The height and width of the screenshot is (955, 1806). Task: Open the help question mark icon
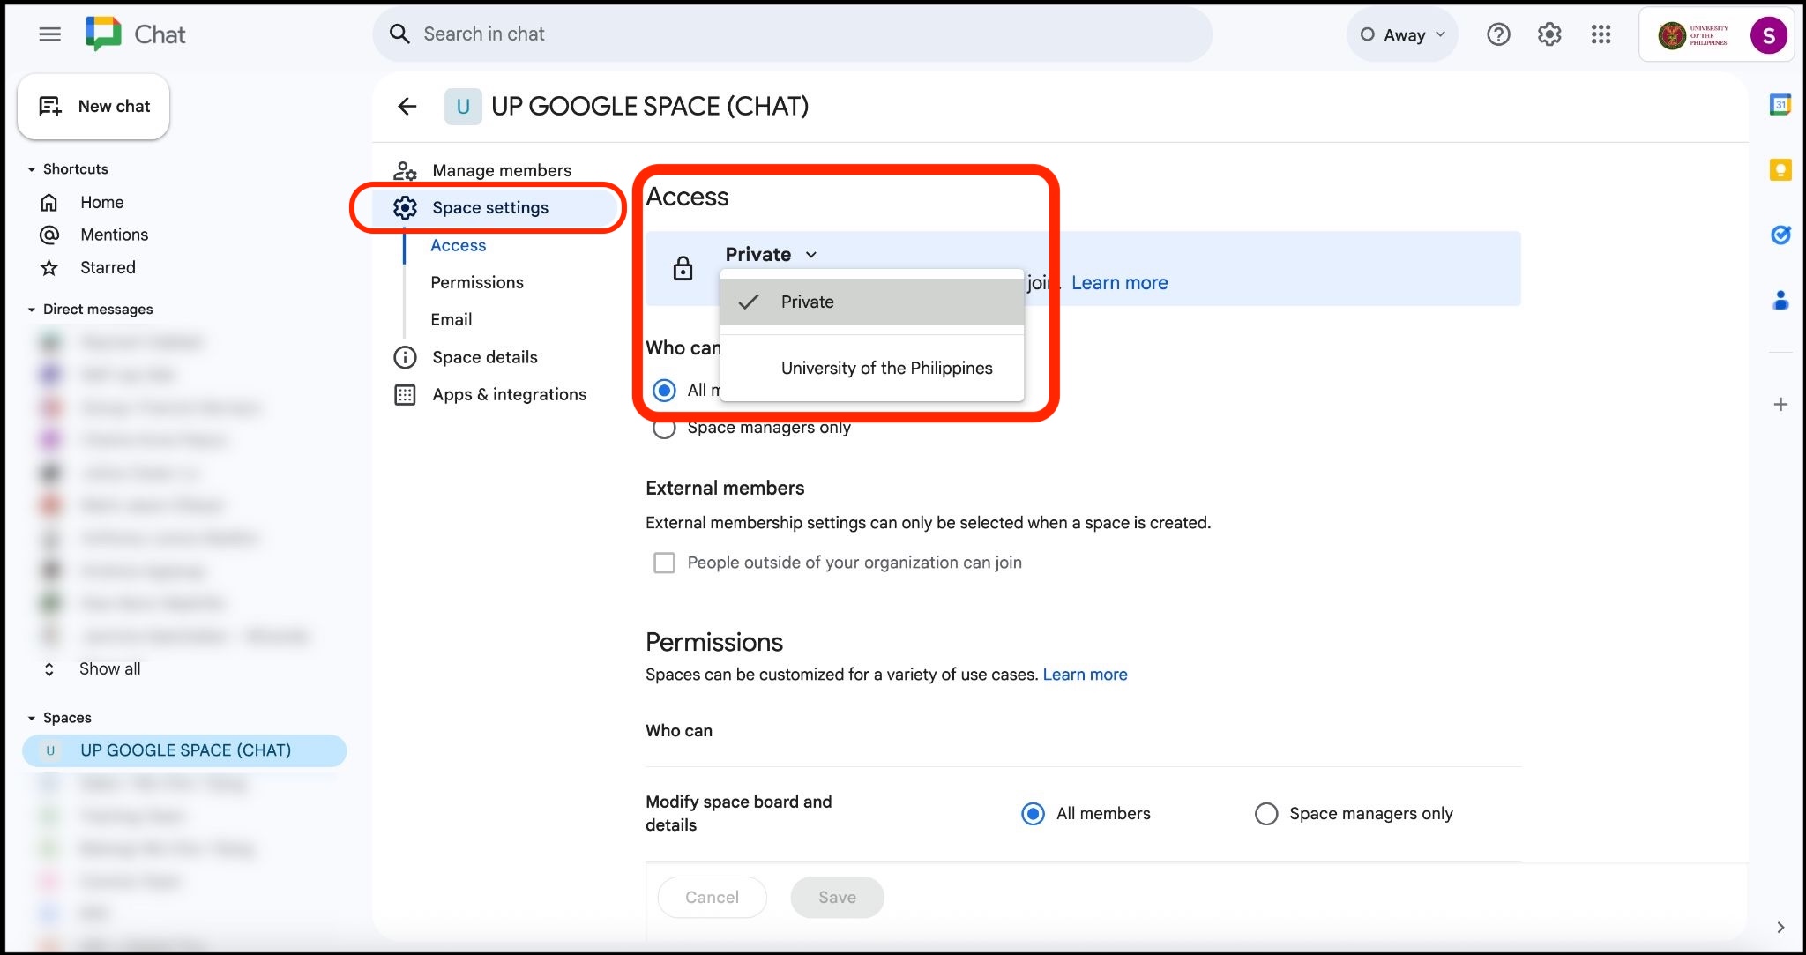pyautogui.click(x=1498, y=34)
